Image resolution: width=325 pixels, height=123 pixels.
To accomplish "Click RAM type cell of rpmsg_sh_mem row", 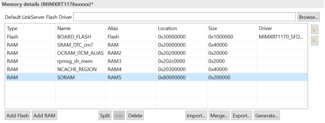I will (30, 61).
